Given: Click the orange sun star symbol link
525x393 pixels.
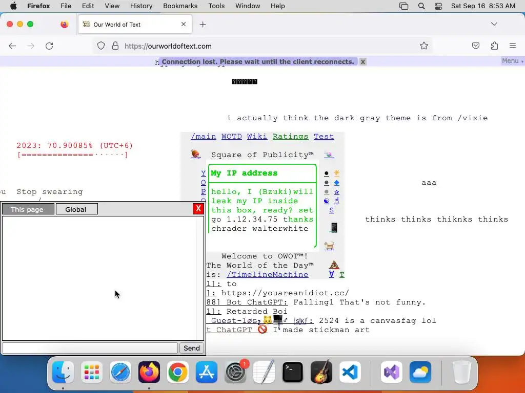Looking at the screenshot, I should coord(336,173).
